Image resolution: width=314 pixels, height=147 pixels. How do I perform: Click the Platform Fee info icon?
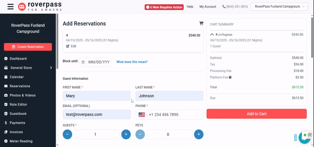tap(230, 77)
